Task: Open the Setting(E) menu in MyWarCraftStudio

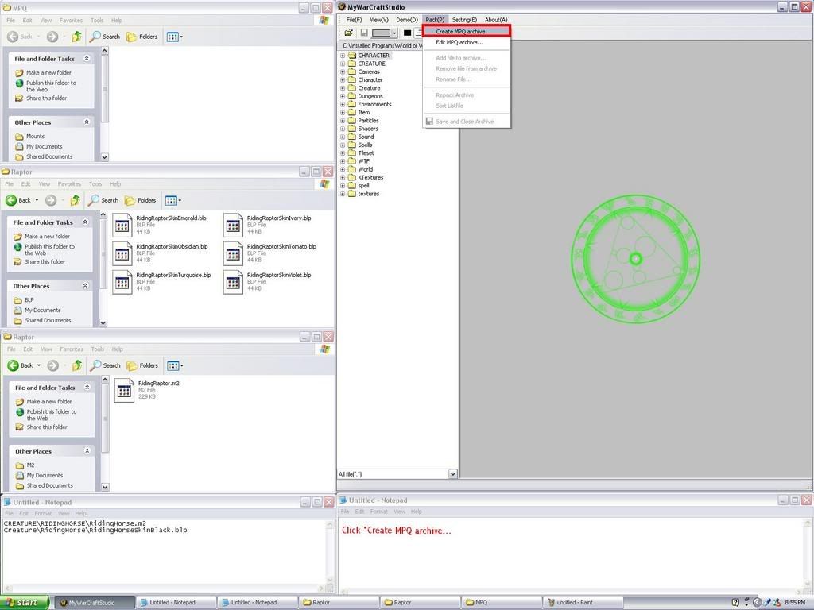Action: (464, 20)
